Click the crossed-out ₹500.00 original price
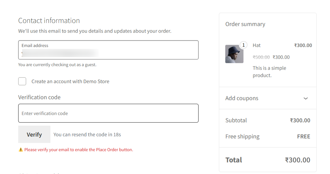The height and width of the screenshot is (174, 330). click(x=261, y=57)
